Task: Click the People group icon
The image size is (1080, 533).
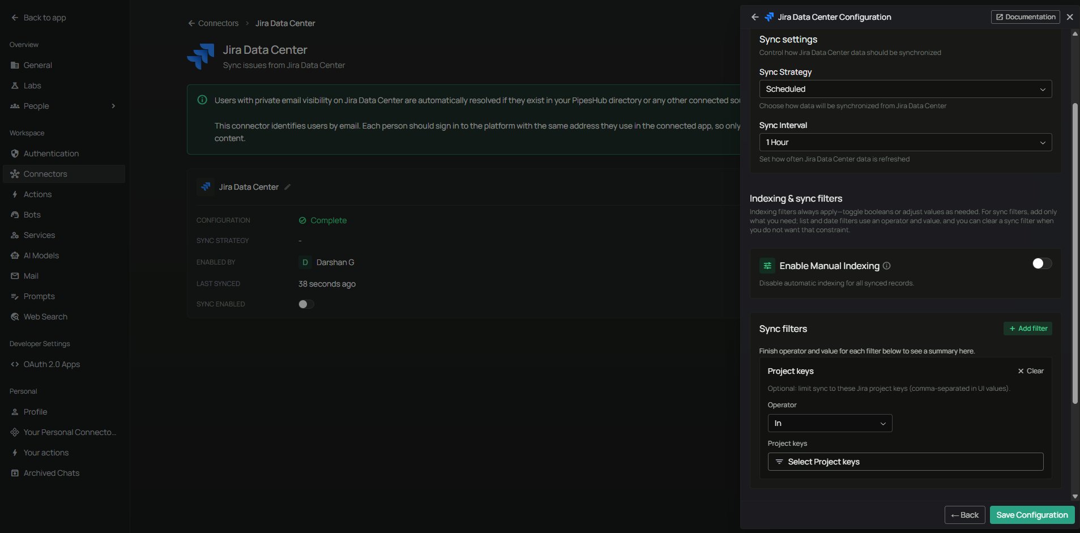Action: tap(15, 106)
